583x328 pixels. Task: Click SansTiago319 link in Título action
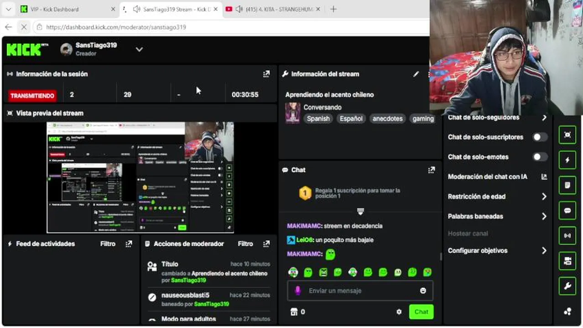[188, 280]
